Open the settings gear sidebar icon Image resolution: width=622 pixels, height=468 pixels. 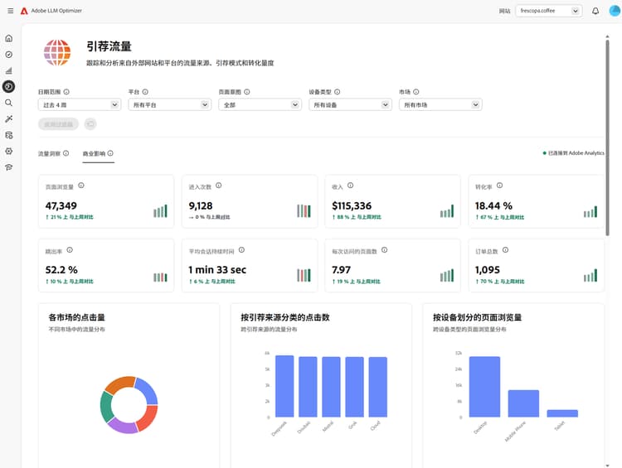pyautogui.click(x=9, y=151)
